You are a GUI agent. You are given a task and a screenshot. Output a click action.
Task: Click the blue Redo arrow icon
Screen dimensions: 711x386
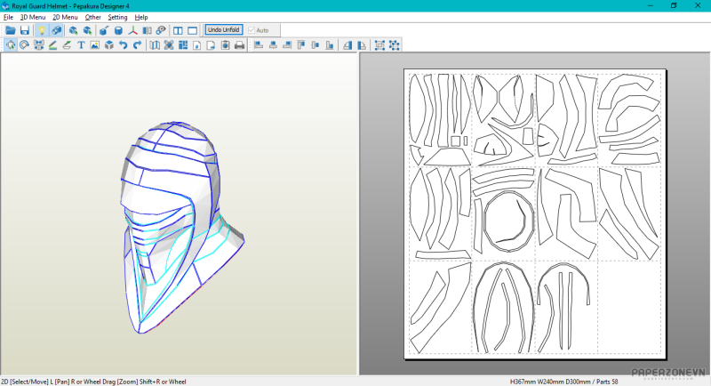pyautogui.click(x=137, y=45)
